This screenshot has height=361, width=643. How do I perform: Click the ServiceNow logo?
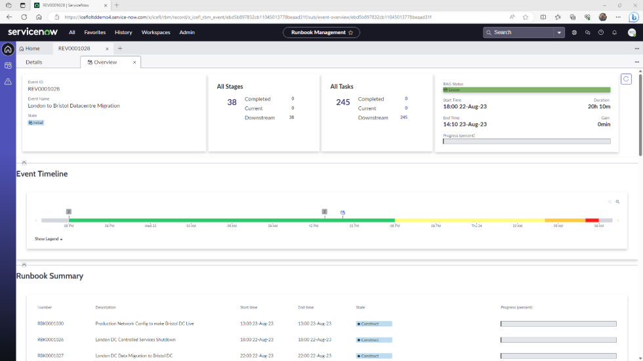(x=33, y=32)
